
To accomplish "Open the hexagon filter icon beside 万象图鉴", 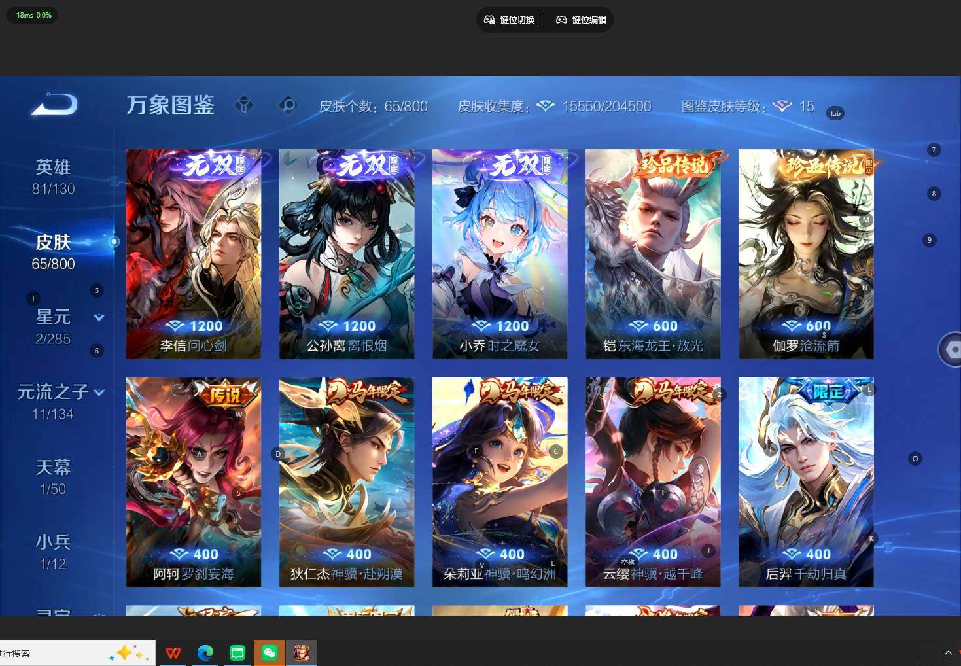I will tap(244, 105).
